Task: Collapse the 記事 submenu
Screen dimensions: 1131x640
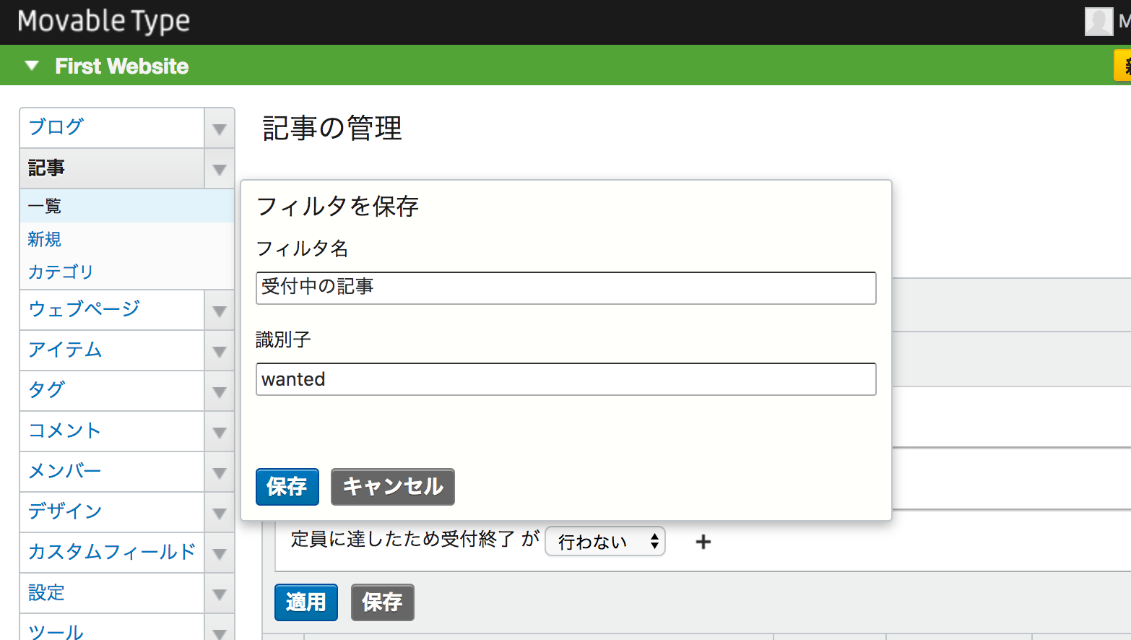Action: point(219,168)
